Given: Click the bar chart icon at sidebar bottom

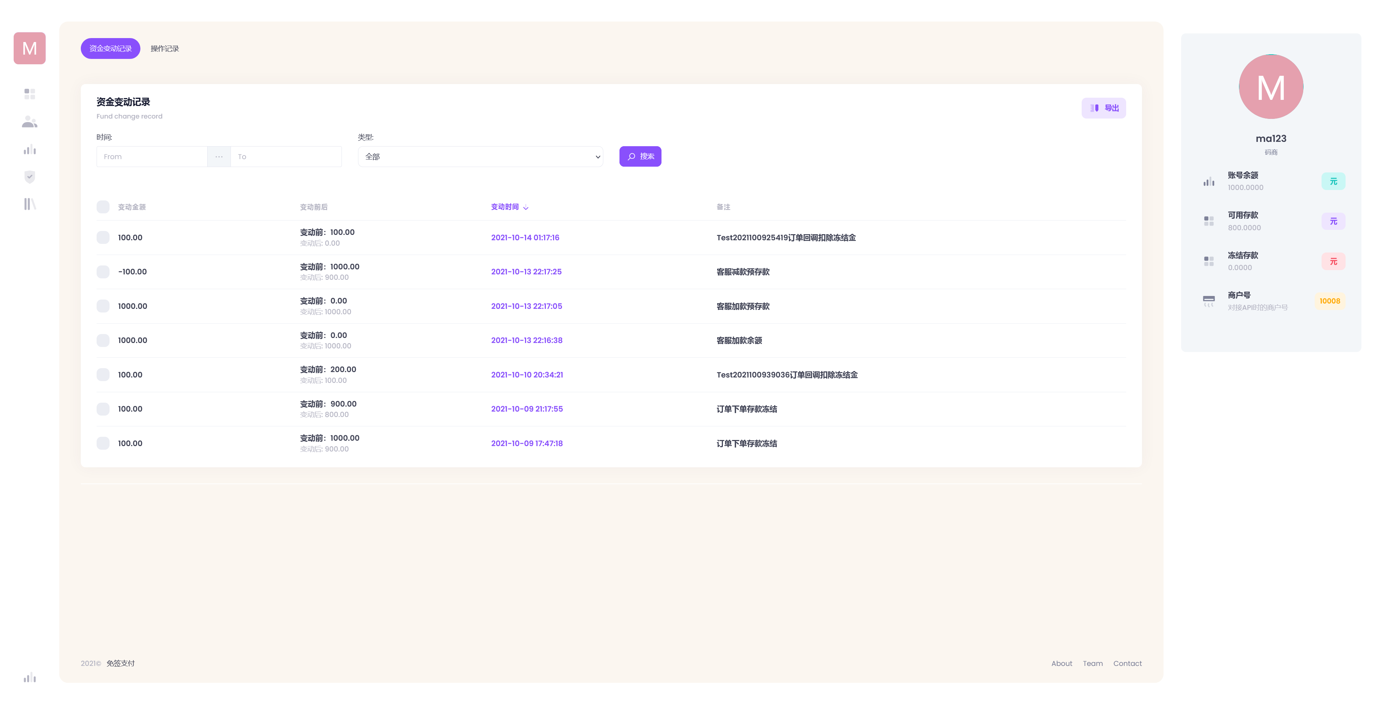Looking at the screenshot, I should point(30,677).
